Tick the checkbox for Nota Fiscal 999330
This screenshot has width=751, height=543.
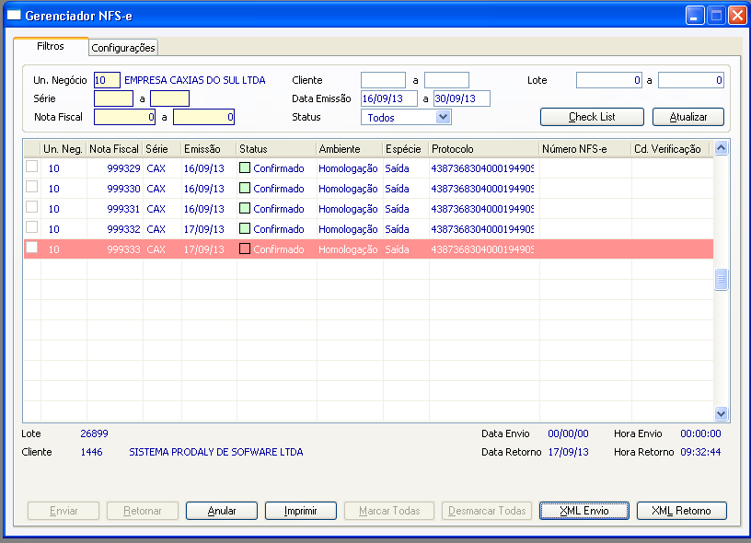(31, 187)
